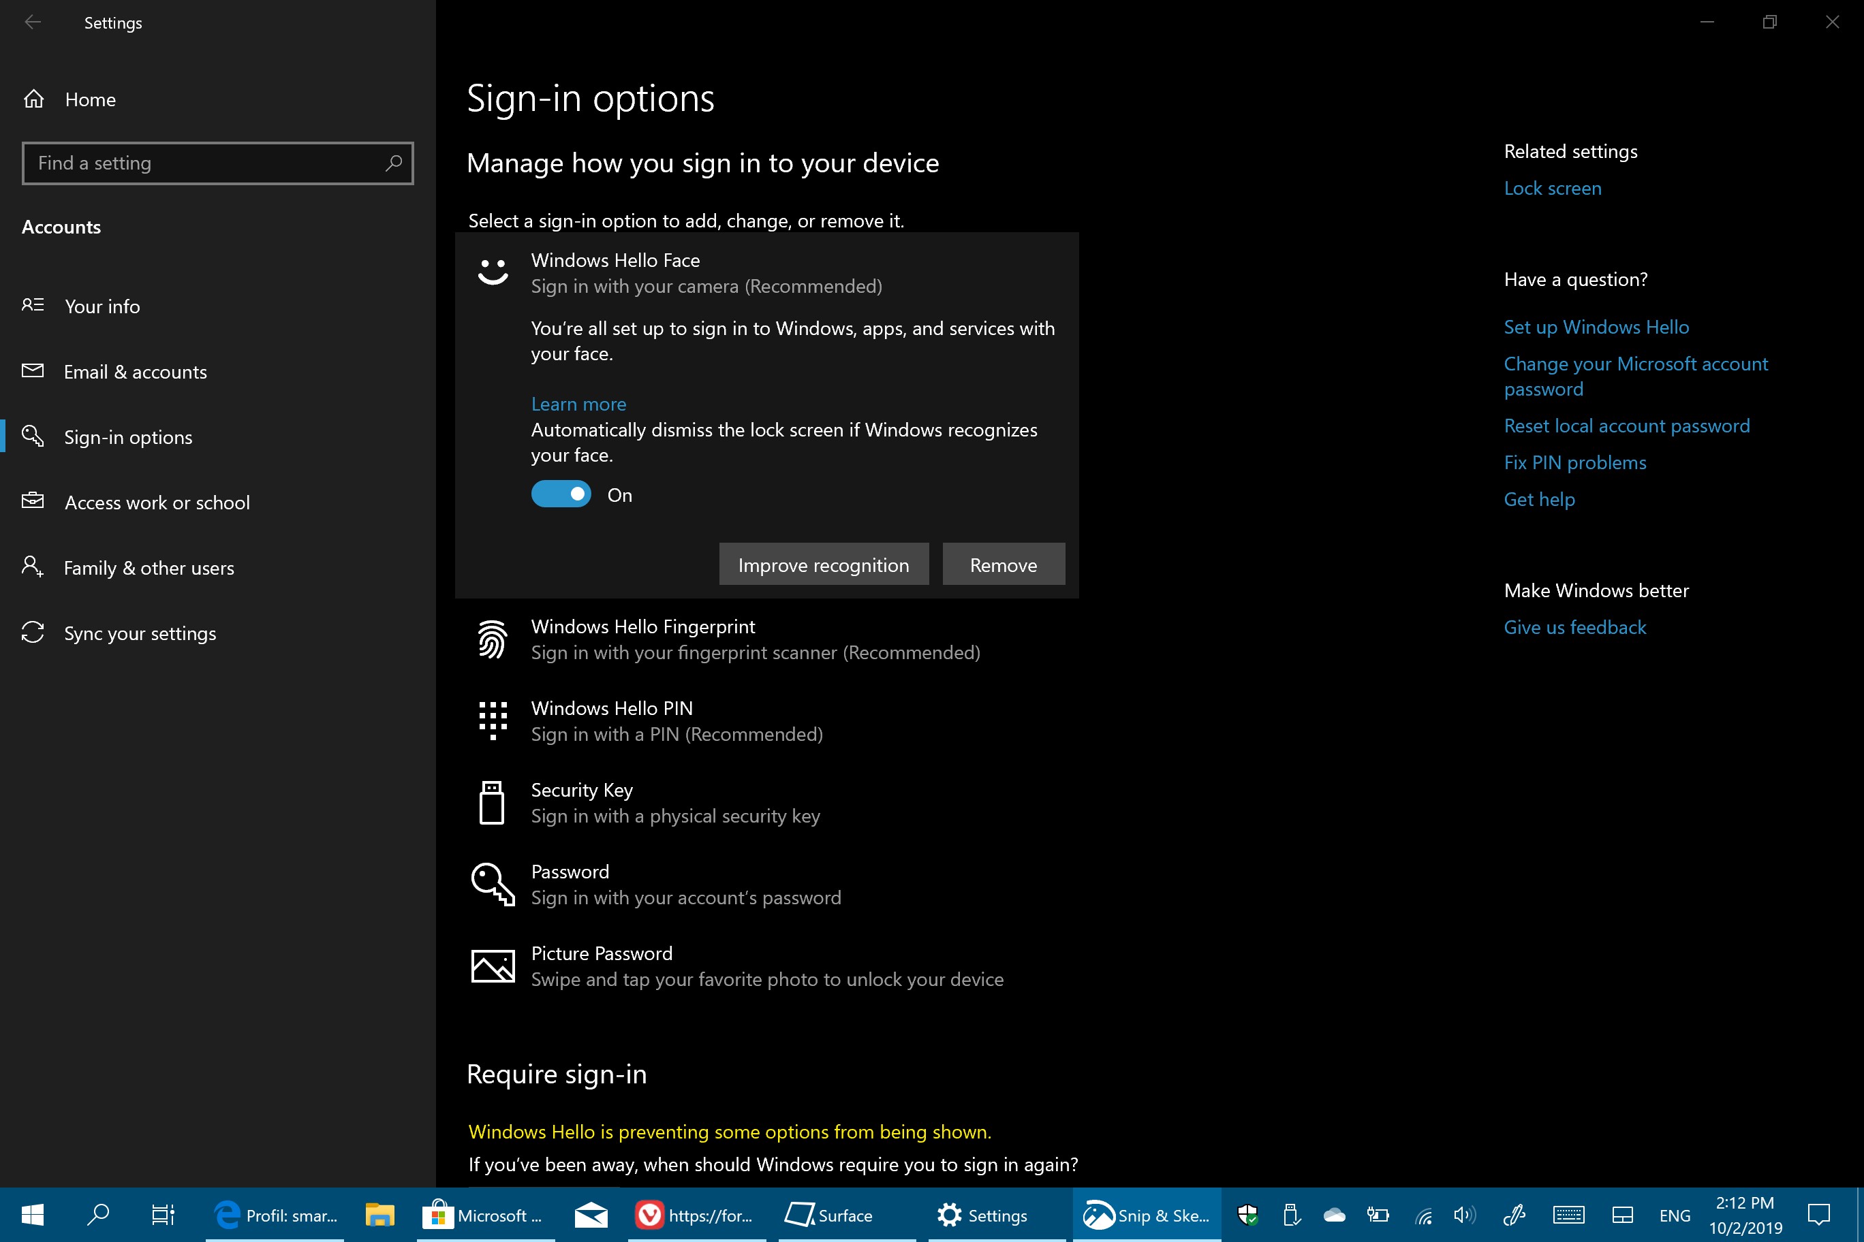Expand the Security Key option
The width and height of the screenshot is (1864, 1242).
tap(766, 802)
